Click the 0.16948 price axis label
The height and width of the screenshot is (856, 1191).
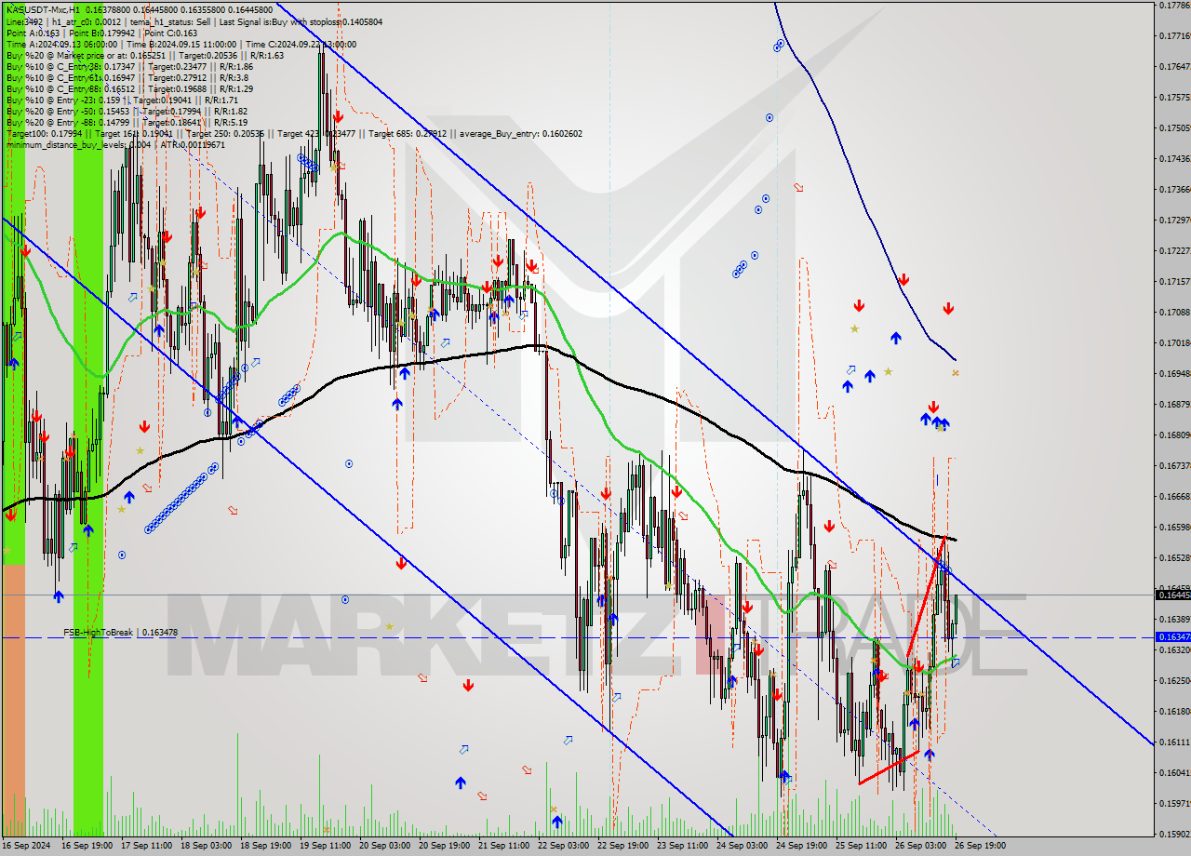pos(1174,373)
